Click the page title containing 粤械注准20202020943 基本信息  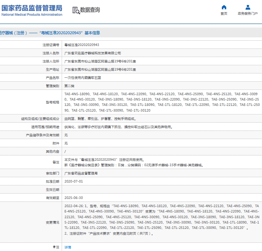[x=50, y=33]
